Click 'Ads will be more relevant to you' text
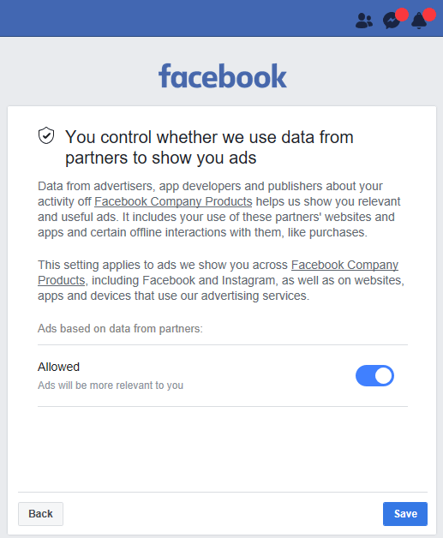 click(111, 385)
